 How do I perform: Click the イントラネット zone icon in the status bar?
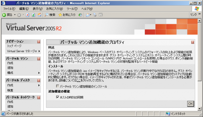coord(168,114)
